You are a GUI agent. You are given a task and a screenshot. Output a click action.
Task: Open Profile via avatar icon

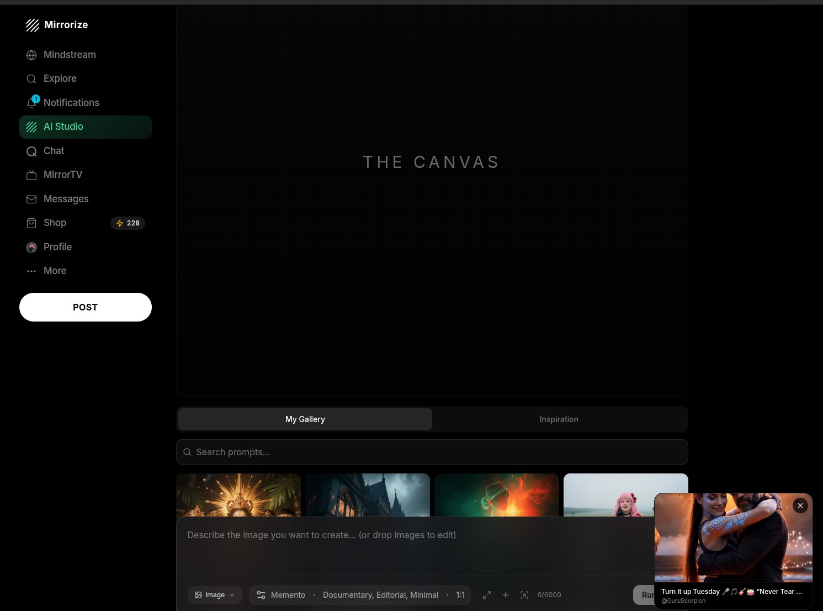point(31,247)
